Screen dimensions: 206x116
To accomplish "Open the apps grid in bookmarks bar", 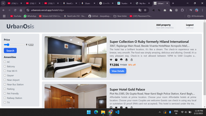I will (4, 16).
